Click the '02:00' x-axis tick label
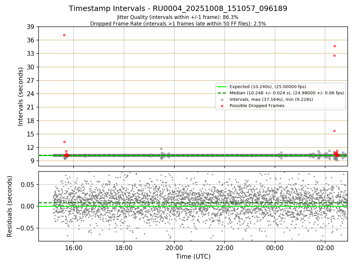This screenshot has width=356, height=267. pos(325,247)
